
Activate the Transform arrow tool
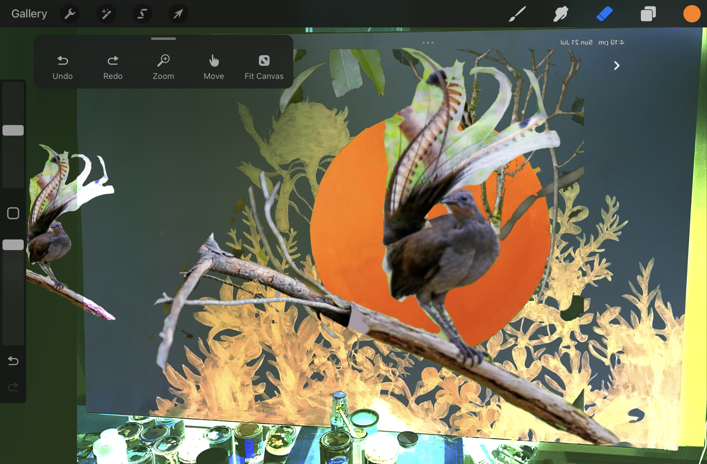pyautogui.click(x=178, y=14)
